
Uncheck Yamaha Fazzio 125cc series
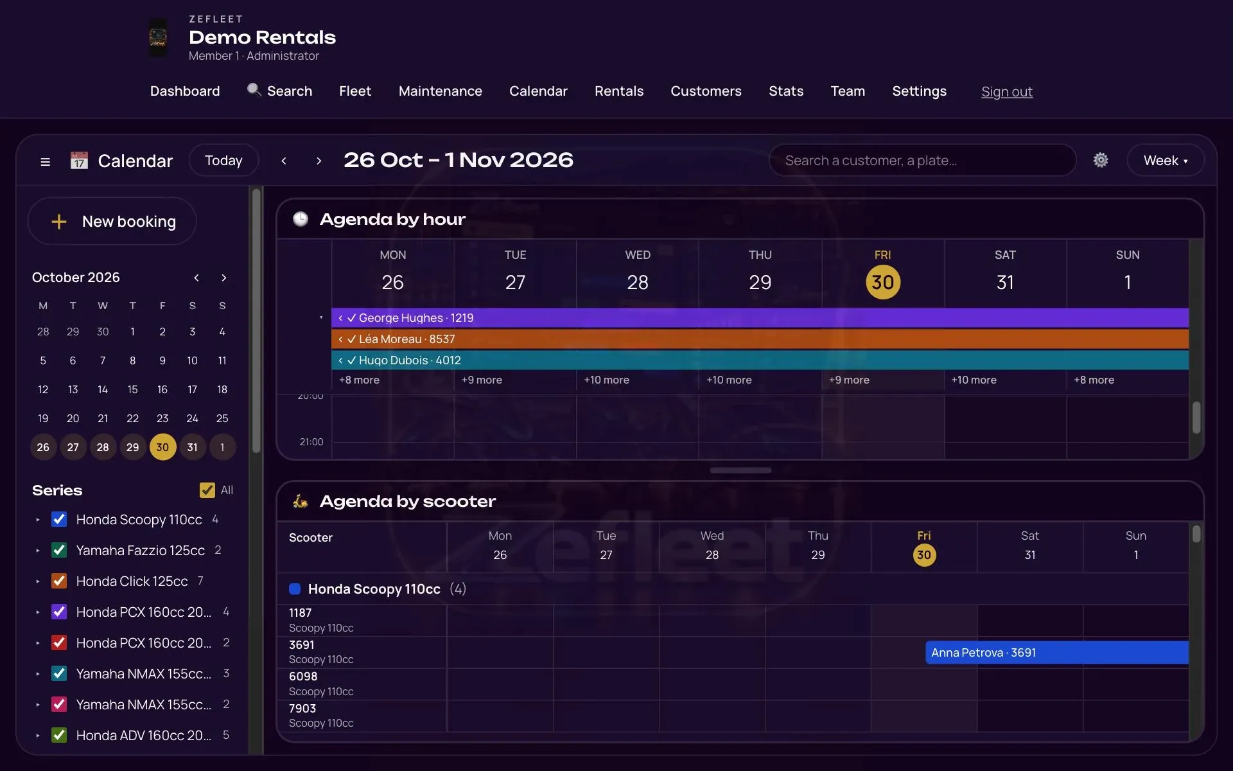tap(59, 550)
